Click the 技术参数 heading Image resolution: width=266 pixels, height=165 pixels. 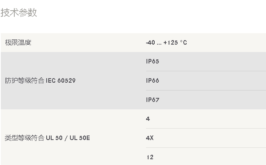(19, 13)
